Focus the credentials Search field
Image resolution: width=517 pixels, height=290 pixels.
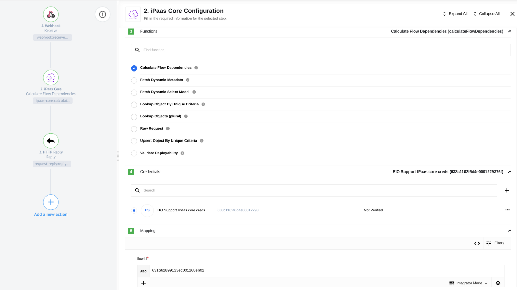(x=314, y=190)
